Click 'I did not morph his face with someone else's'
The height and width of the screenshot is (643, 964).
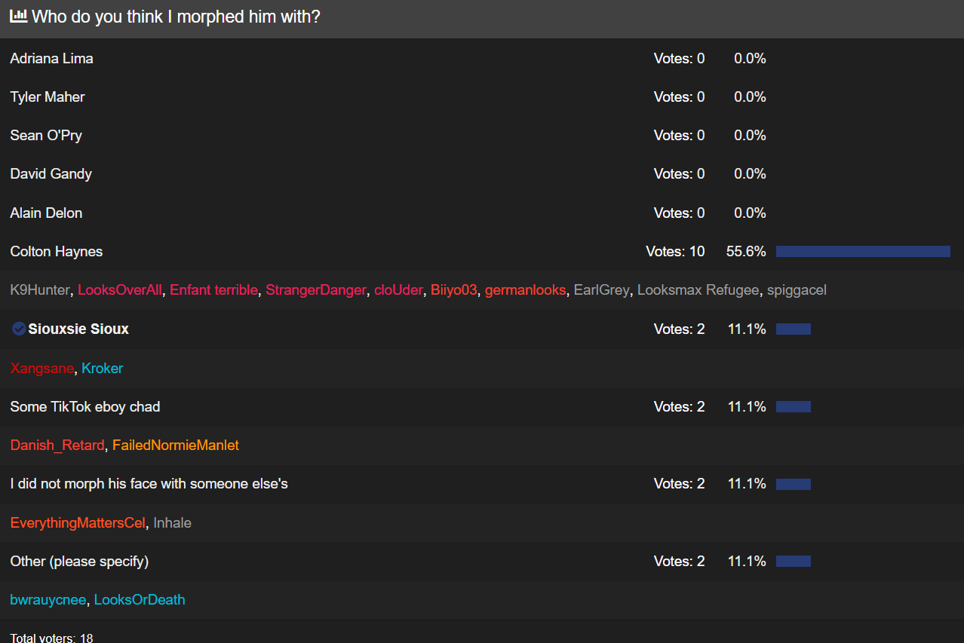pos(149,483)
